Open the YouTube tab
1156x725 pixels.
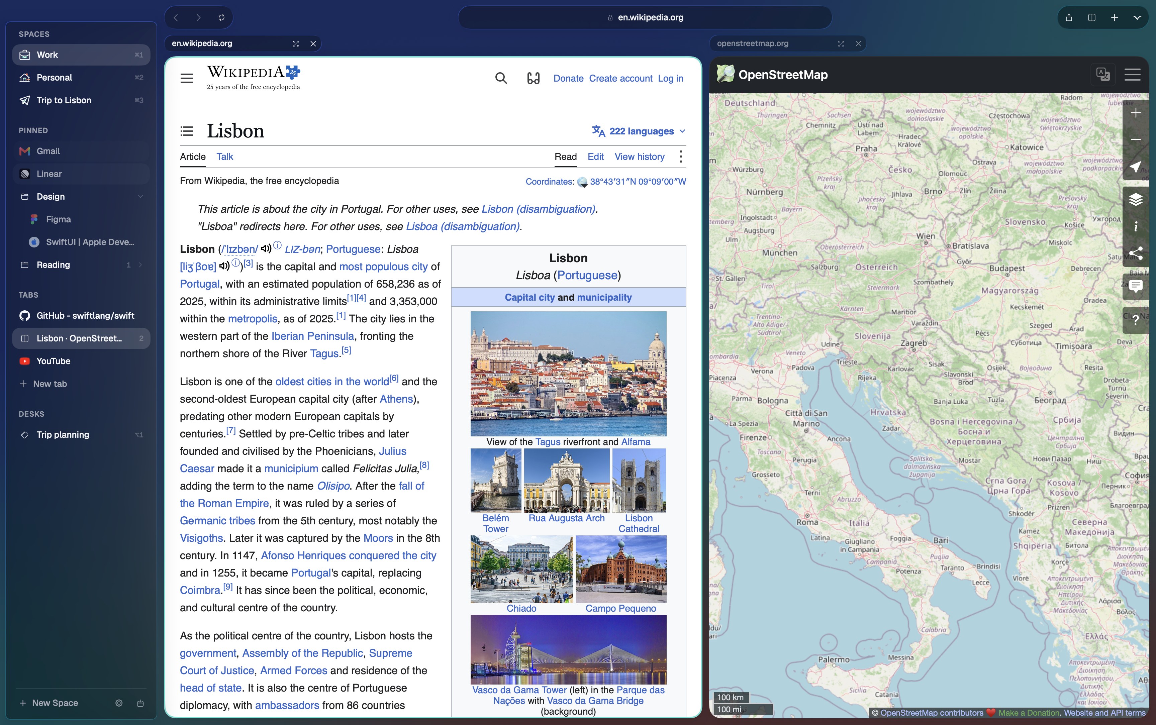pos(81,361)
